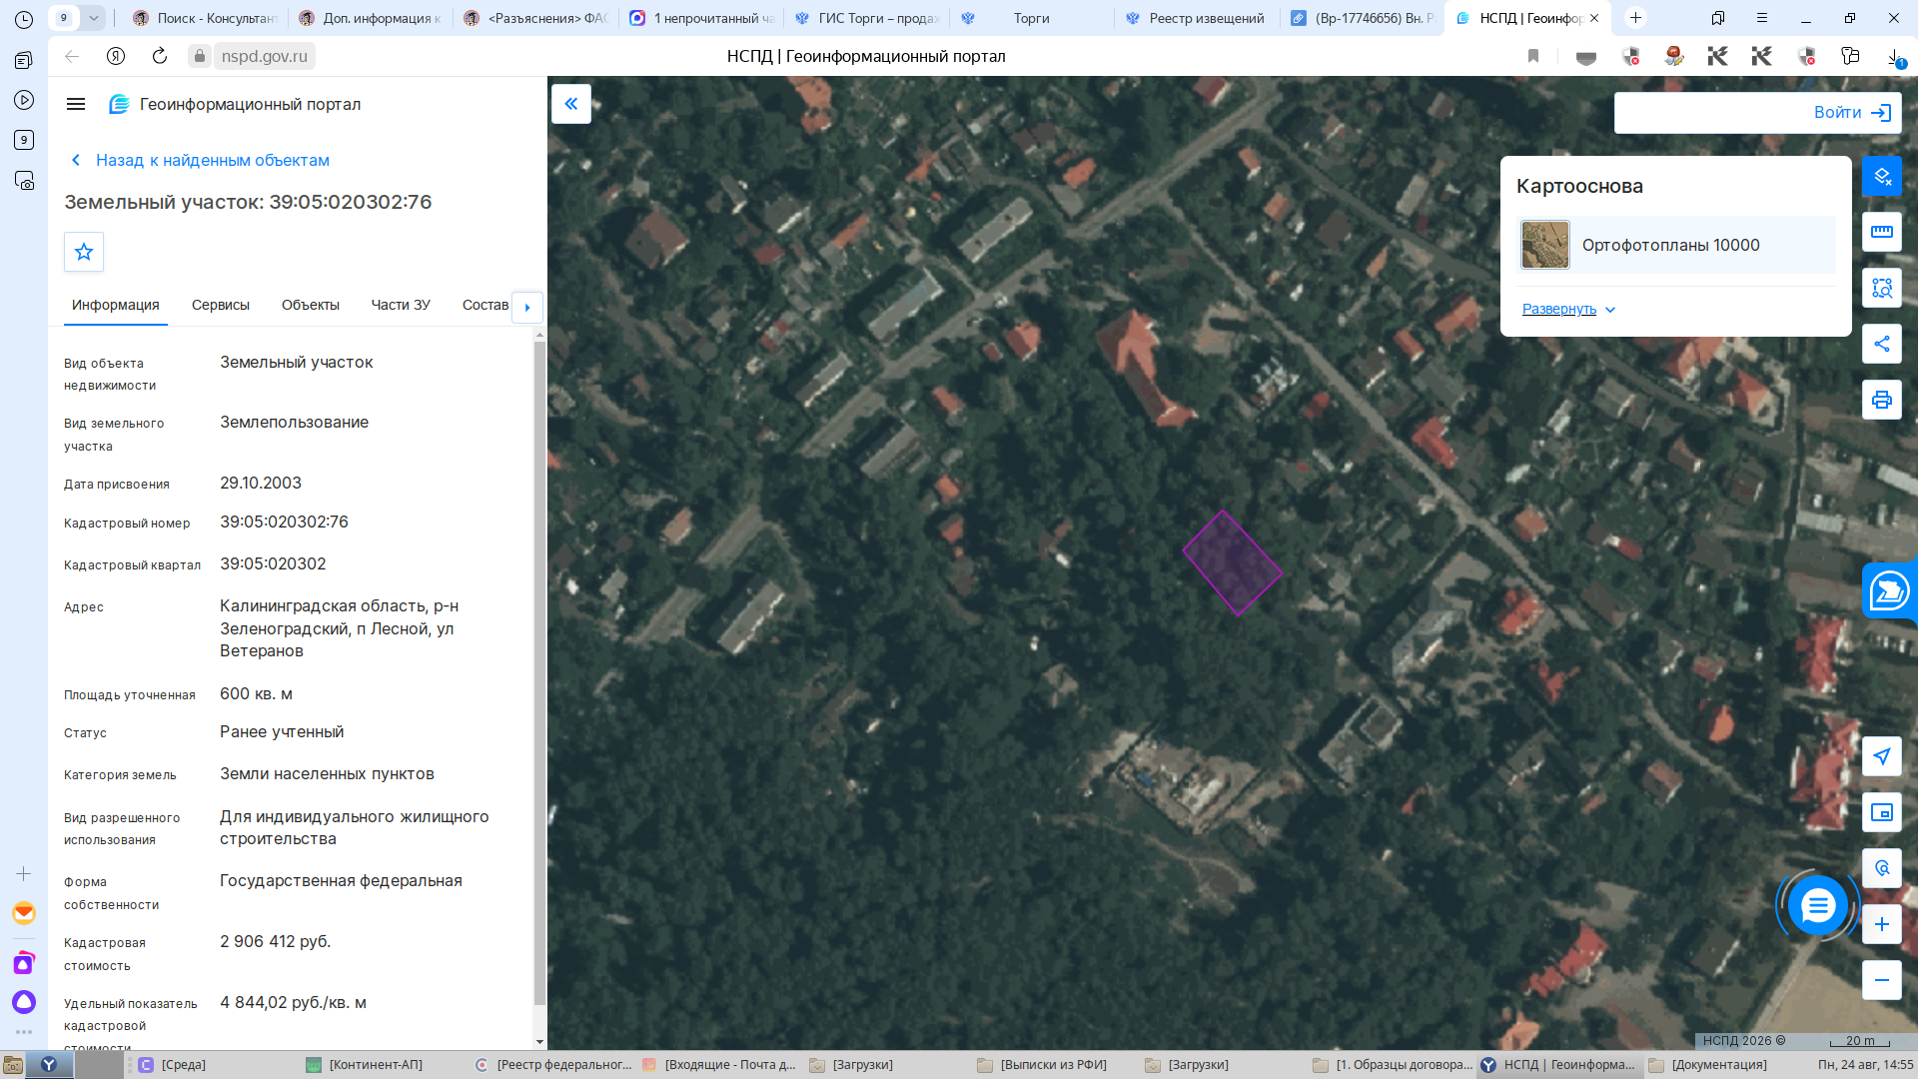Click the Войти login button
The width and height of the screenshot is (1918, 1079).
click(1853, 113)
